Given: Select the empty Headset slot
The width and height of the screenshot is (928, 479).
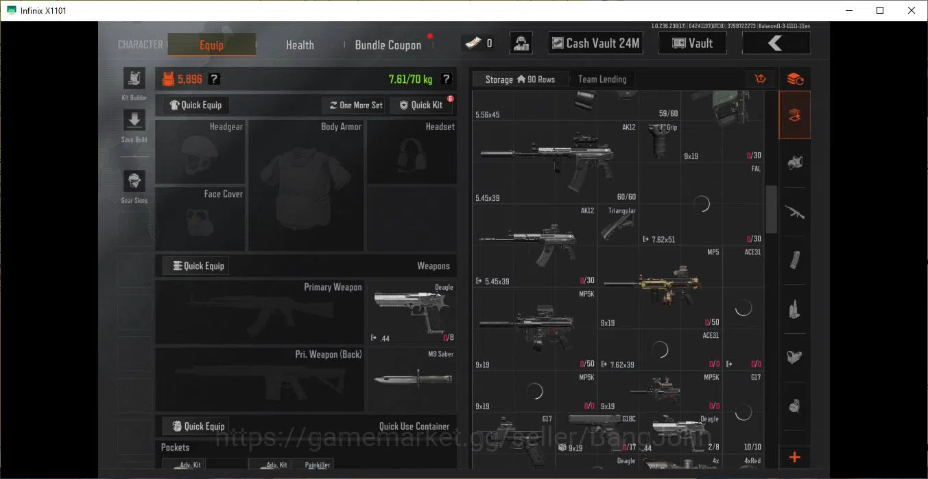Looking at the screenshot, I should click(412, 151).
